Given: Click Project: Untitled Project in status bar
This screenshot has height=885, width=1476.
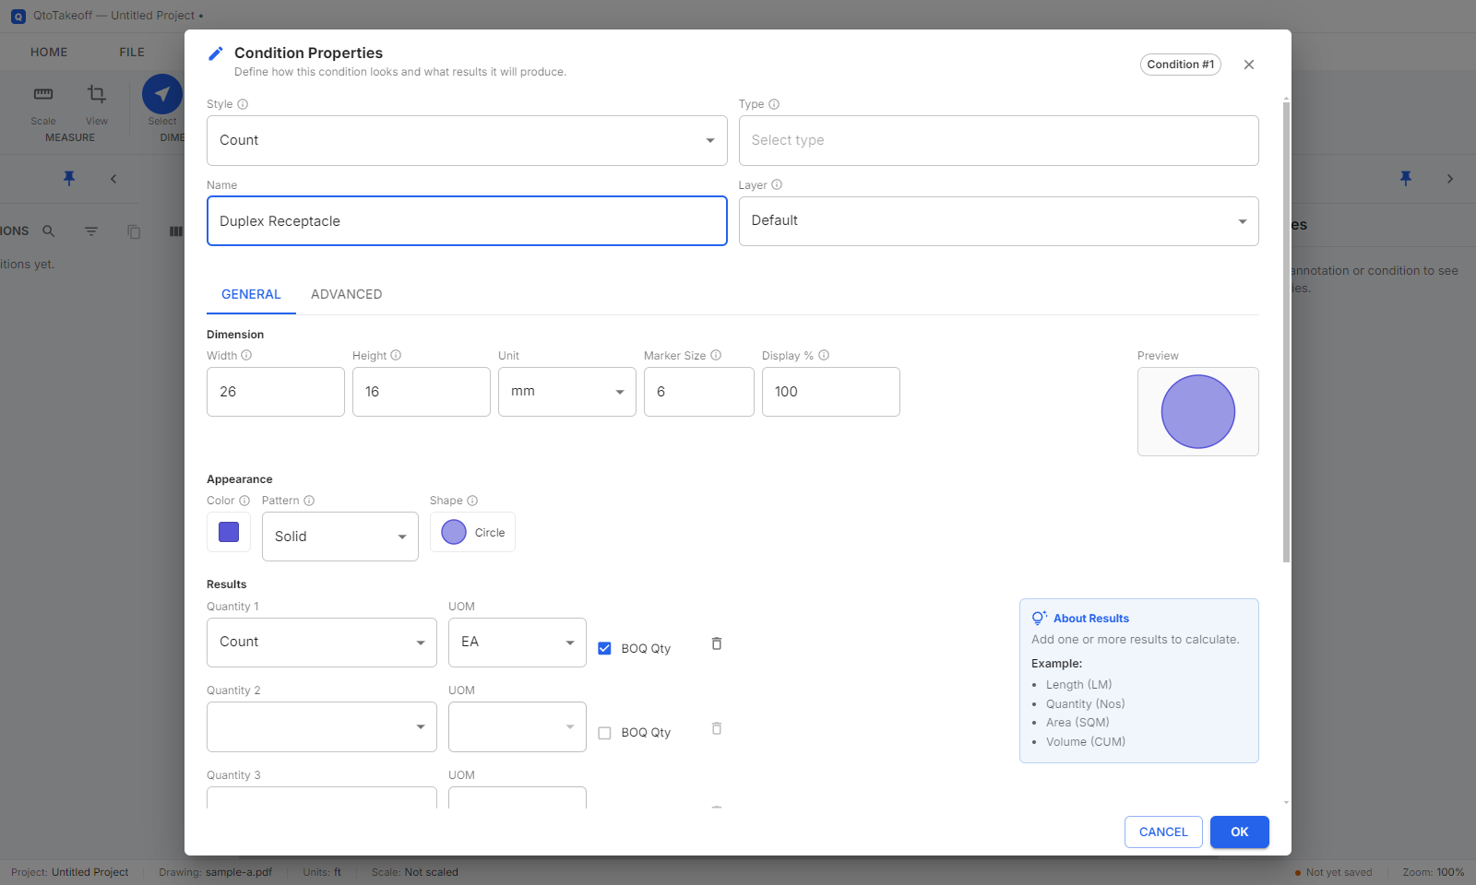Looking at the screenshot, I should click(x=70, y=872).
